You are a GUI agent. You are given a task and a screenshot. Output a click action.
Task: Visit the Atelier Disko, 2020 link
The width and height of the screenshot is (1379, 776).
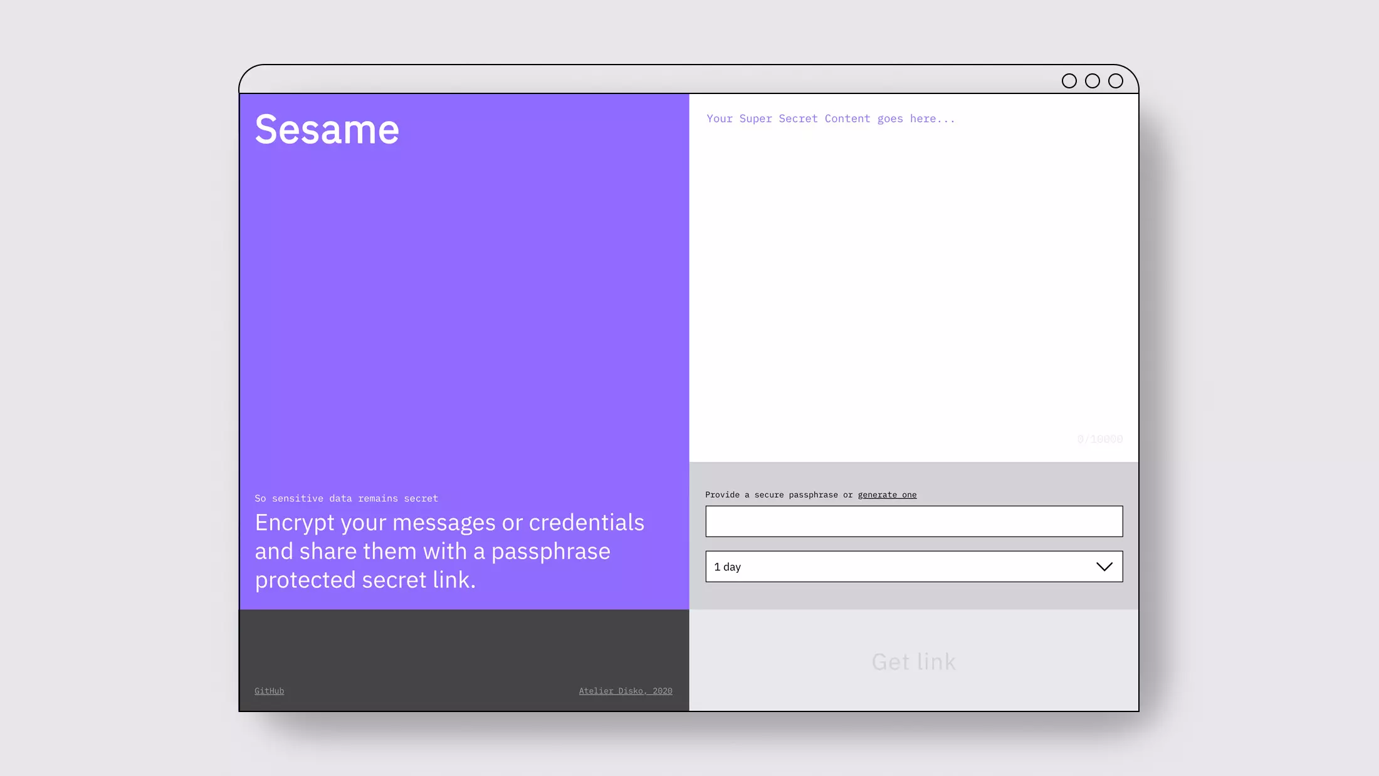point(625,691)
